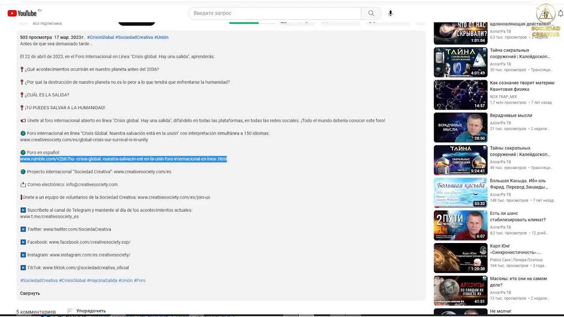This screenshot has width=564, height=317.
Task: Click the 17 мар. 2023 г. date text
Action: (x=69, y=37)
